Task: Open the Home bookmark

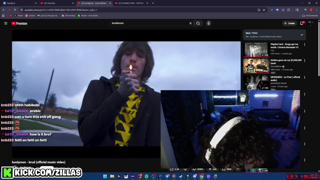Action: [18, 15]
